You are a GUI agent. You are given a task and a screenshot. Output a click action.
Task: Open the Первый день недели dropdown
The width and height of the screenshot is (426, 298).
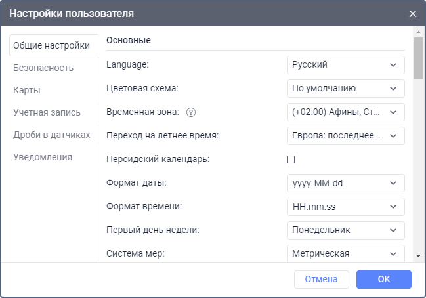point(346,230)
